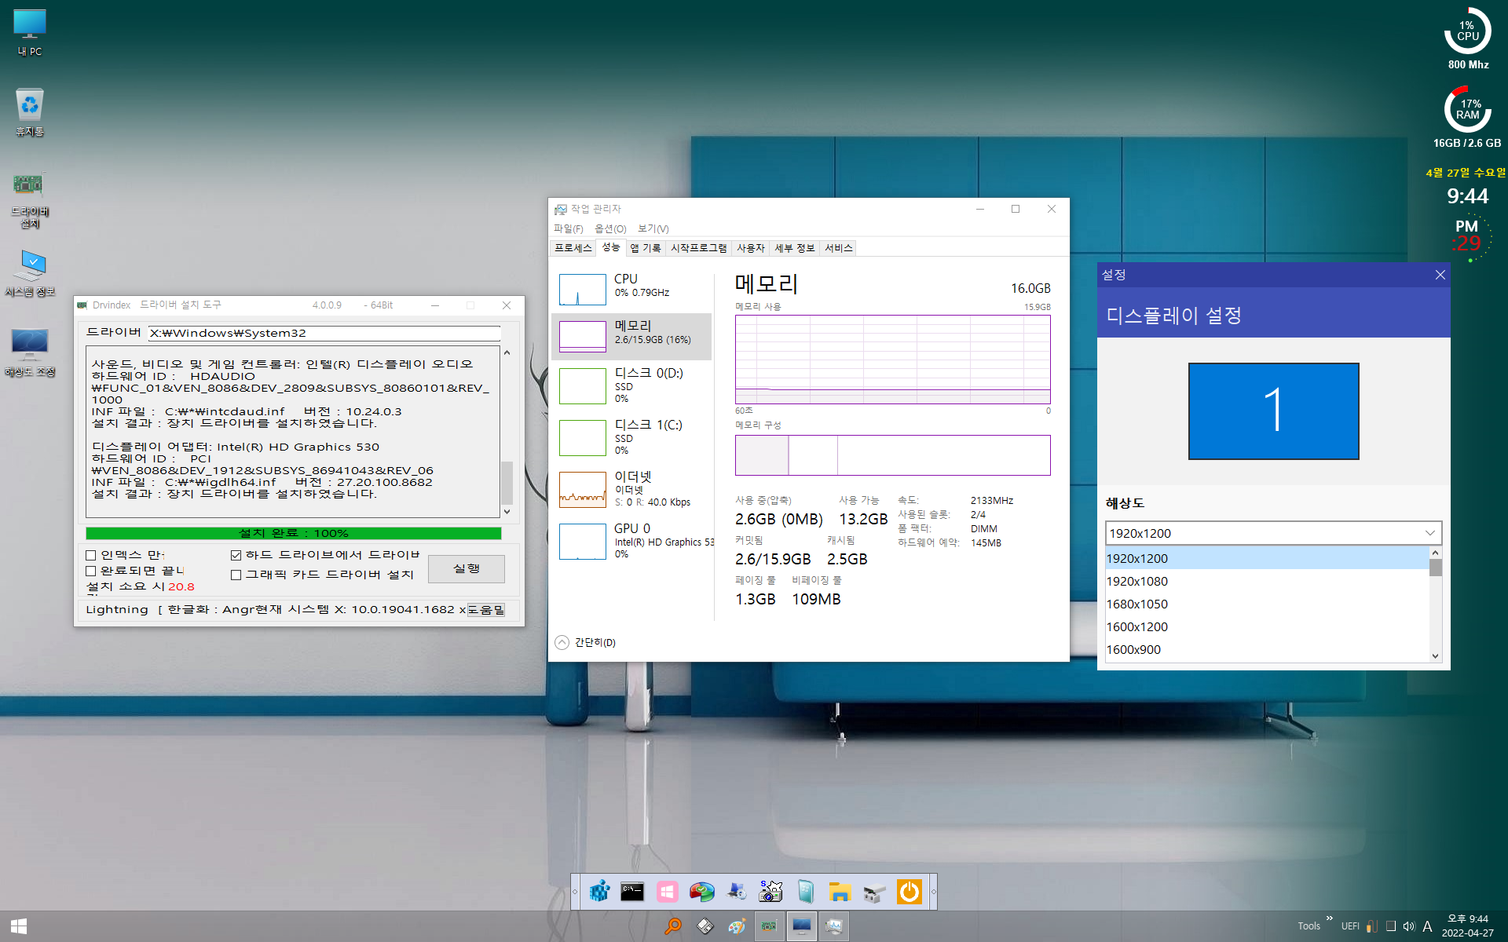Uncheck 하드 드라이브에서 드라이브 checkbox
This screenshot has width=1508, height=942.
click(236, 555)
